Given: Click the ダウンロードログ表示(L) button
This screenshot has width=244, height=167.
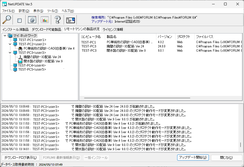Looking at the screenshot, I should 21,158.
